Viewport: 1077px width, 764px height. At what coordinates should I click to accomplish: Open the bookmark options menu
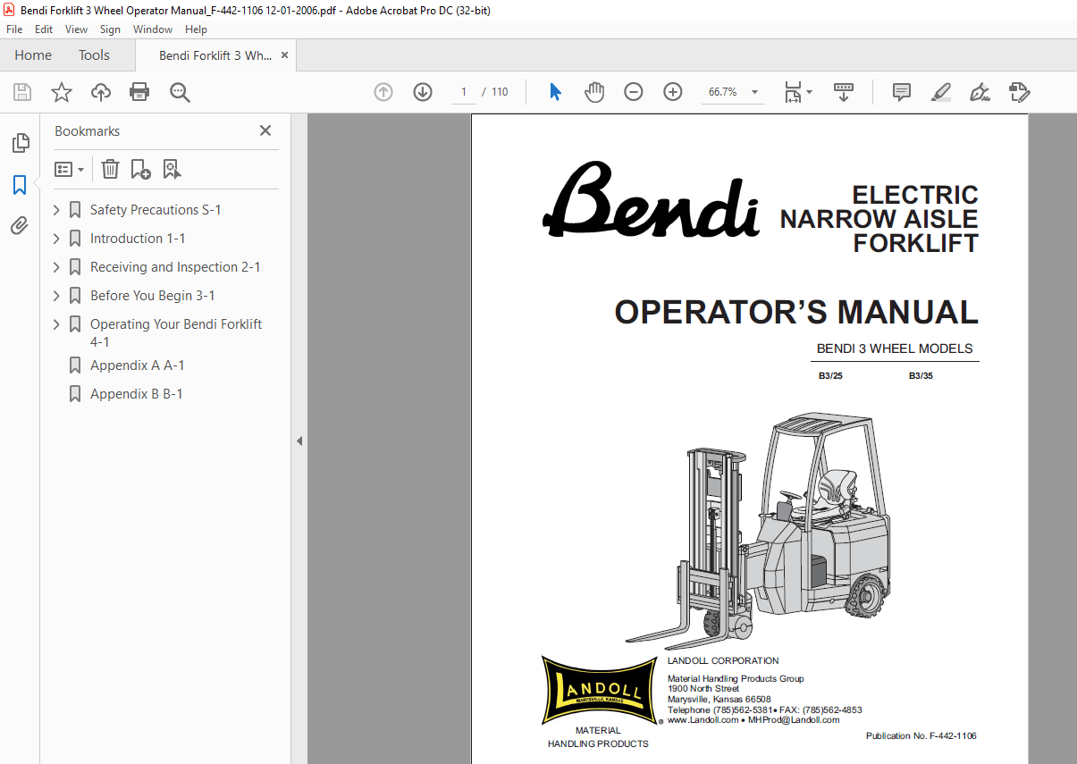(x=69, y=169)
